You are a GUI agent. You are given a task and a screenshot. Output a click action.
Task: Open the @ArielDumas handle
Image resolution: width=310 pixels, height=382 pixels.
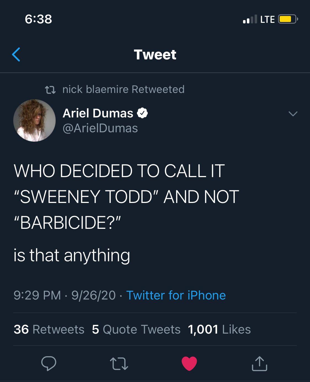[x=100, y=128]
